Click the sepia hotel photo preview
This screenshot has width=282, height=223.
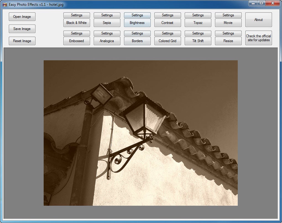pos(141,133)
